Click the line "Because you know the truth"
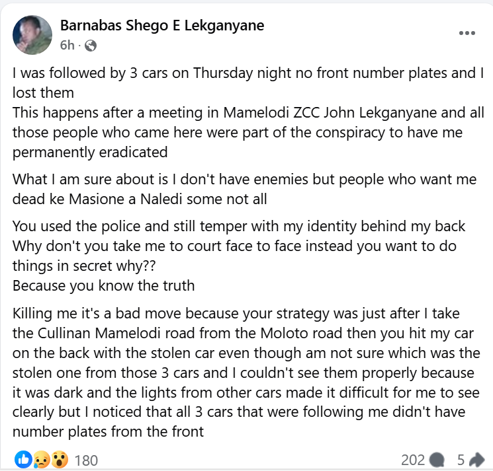 [104, 286]
